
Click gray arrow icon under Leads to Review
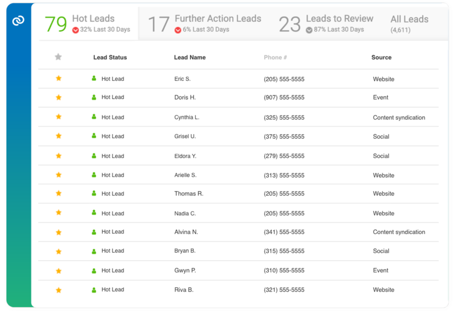pos(309,30)
